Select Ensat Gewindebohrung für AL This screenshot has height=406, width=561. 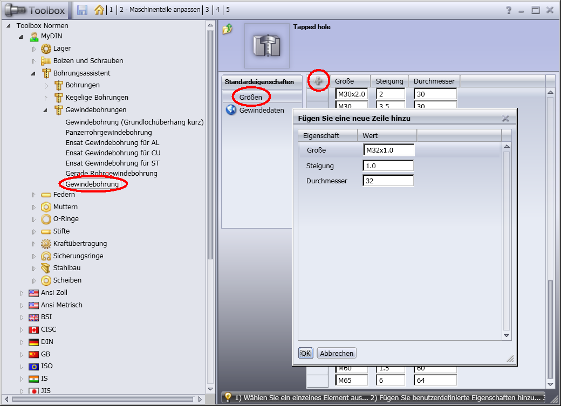pyautogui.click(x=112, y=143)
